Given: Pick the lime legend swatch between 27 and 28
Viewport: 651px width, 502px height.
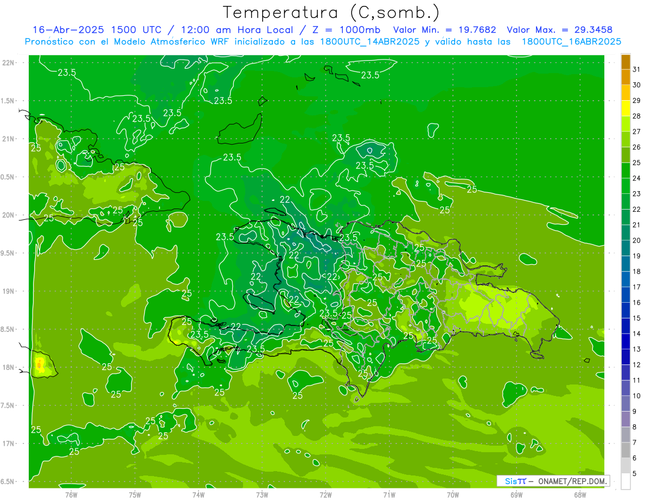Looking at the screenshot, I should point(626,124).
